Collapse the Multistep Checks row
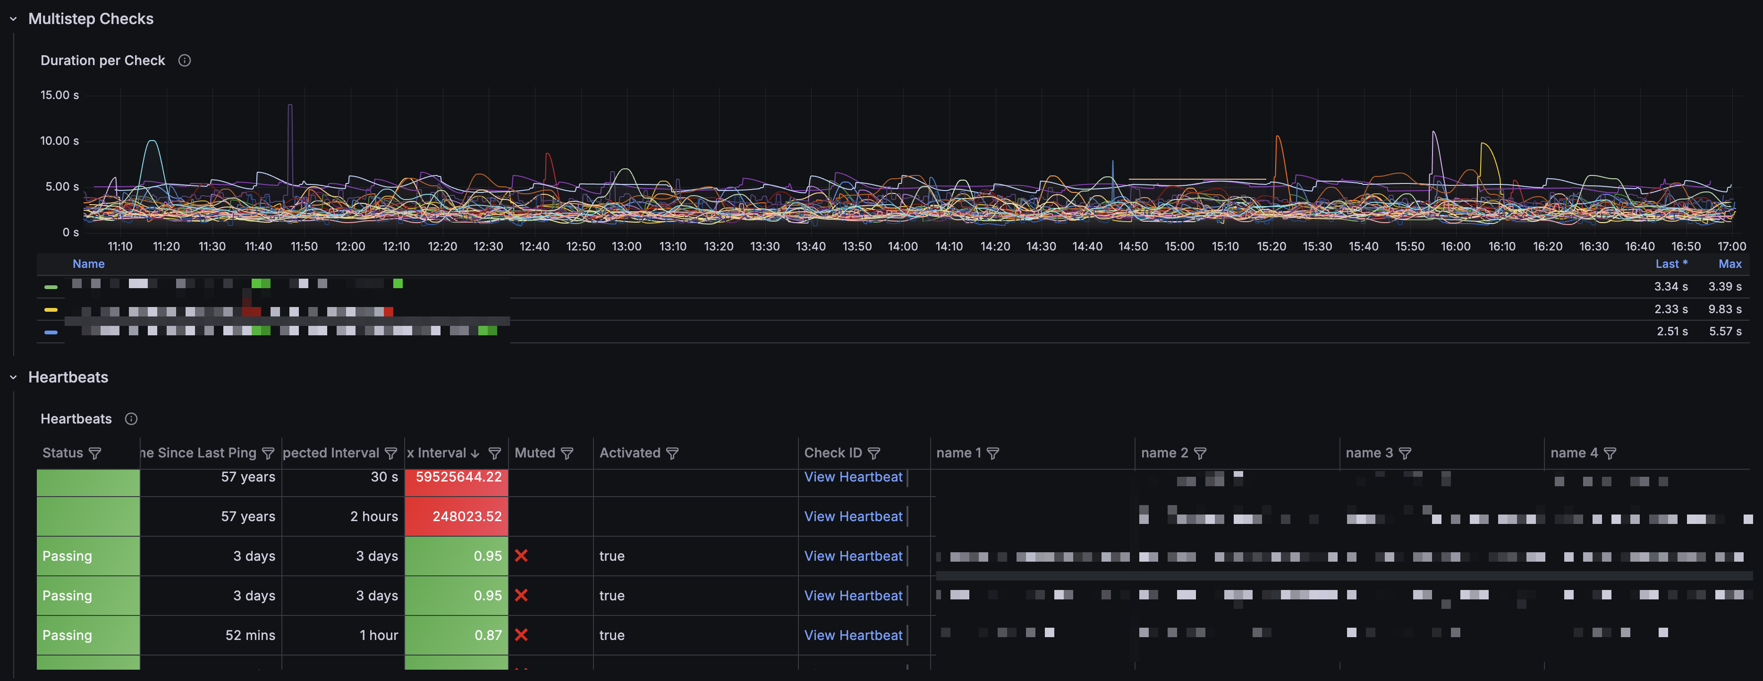The width and height of the screenshot is (1763, 681). tap(13, 19)
